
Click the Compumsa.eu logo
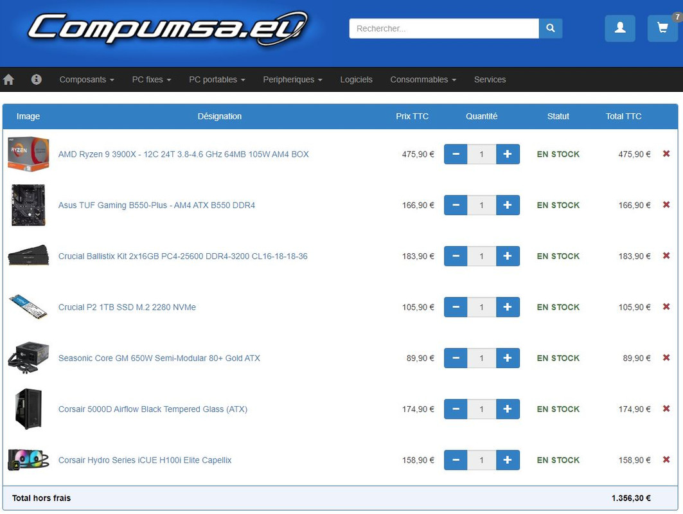(x=168, y=28)
